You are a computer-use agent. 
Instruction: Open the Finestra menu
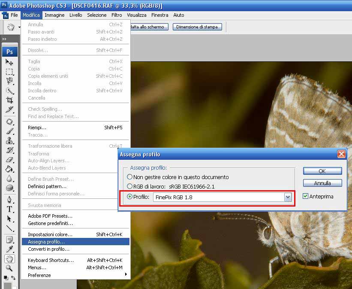coord(160,15)
